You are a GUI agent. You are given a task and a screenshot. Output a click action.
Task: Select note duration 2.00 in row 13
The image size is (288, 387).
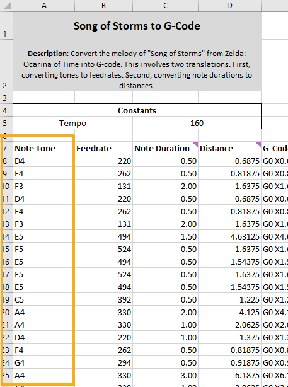[166, 224]
